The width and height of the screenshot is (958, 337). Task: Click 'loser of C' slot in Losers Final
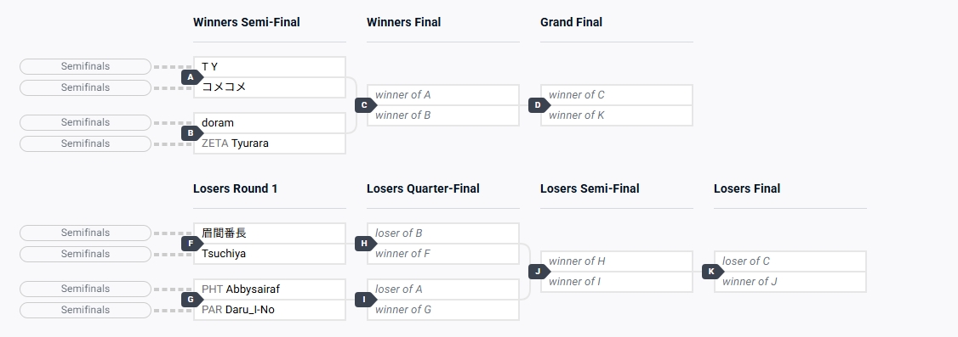coord(790,261)
